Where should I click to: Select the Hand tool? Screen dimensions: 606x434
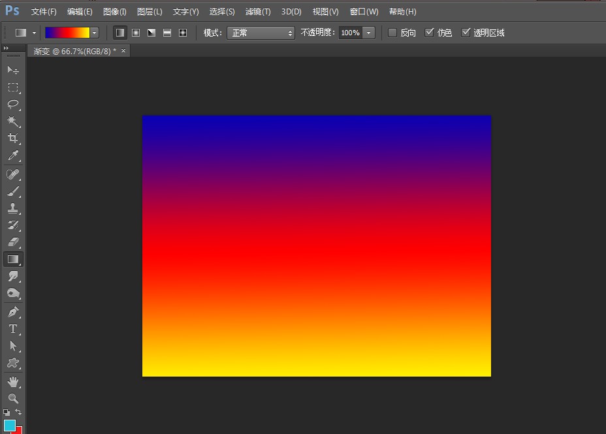13,382
